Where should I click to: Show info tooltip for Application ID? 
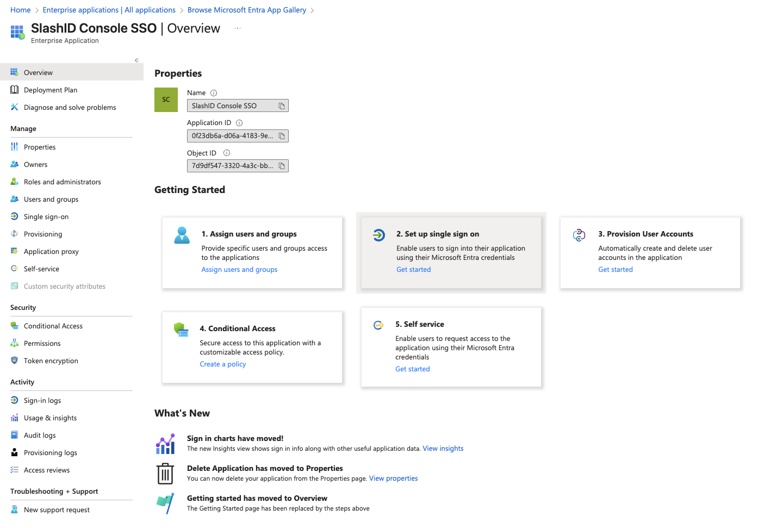click(x=239, y=123)
